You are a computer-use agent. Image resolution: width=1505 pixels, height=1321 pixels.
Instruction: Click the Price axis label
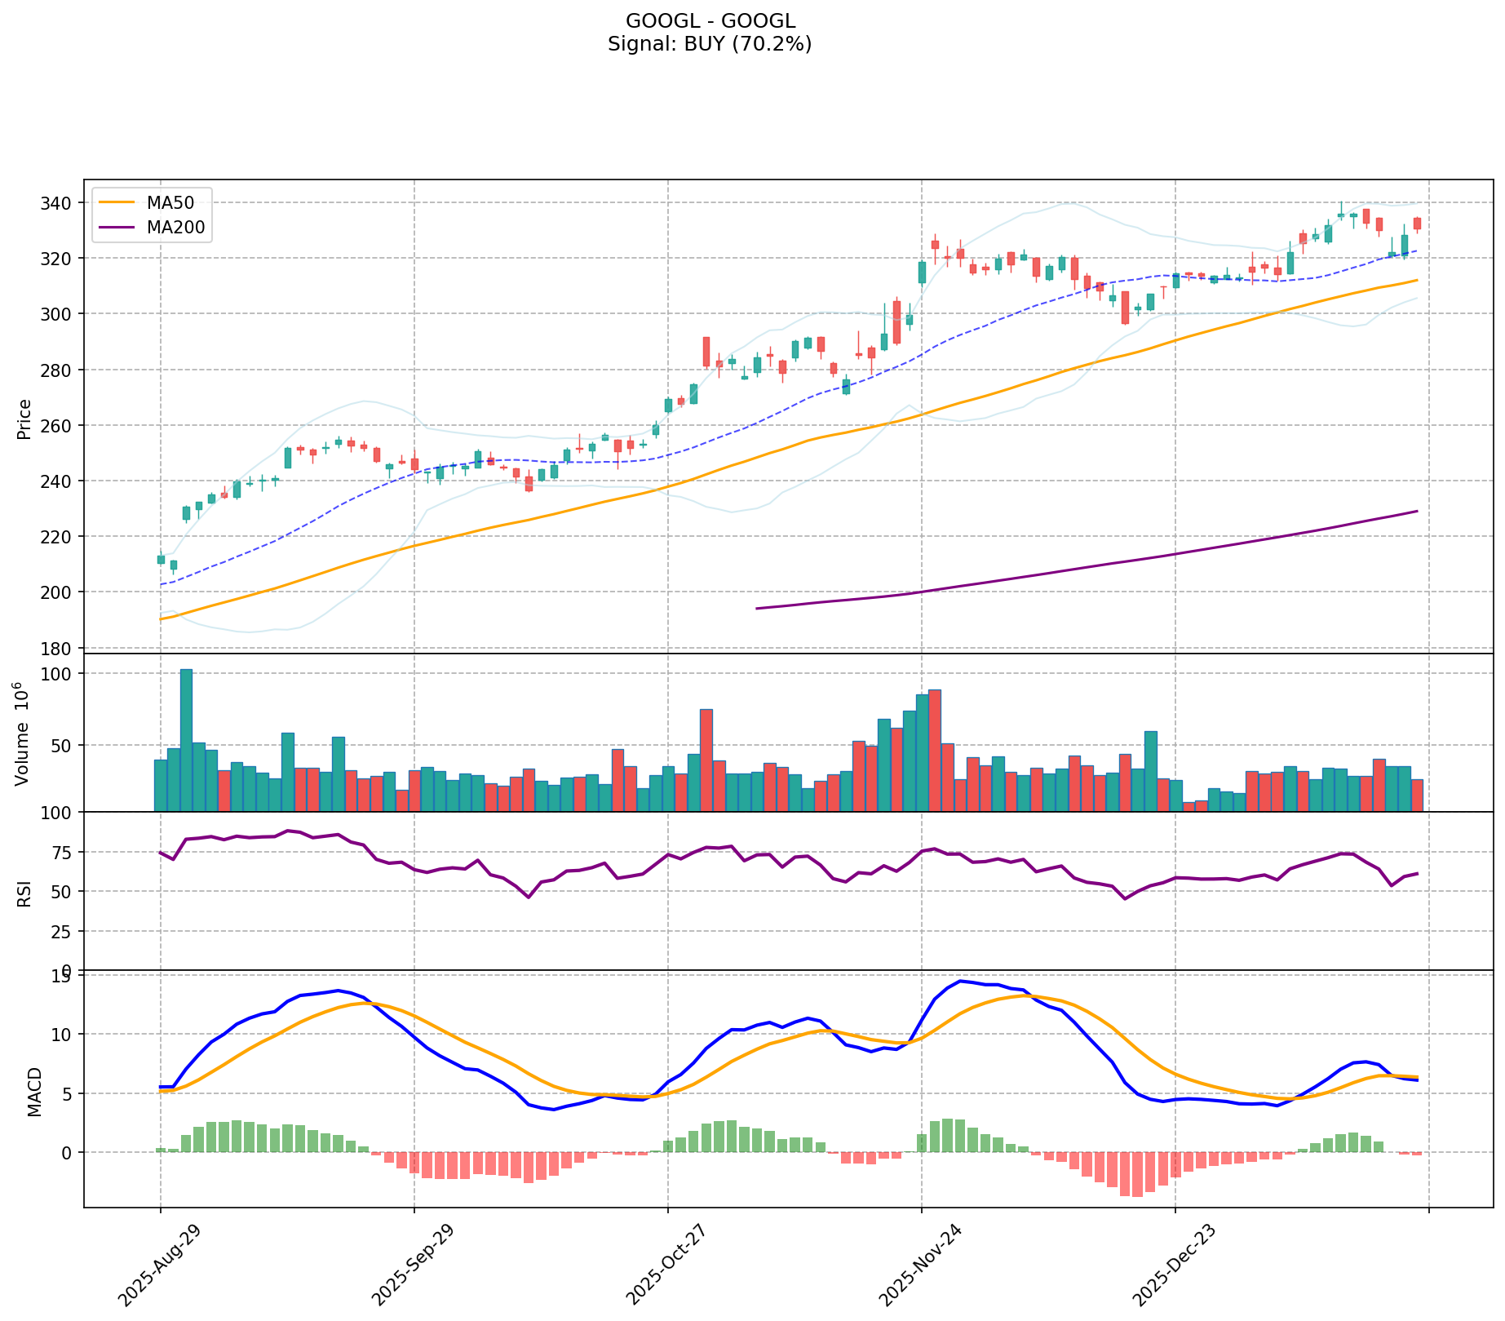(x=24, y=419)
